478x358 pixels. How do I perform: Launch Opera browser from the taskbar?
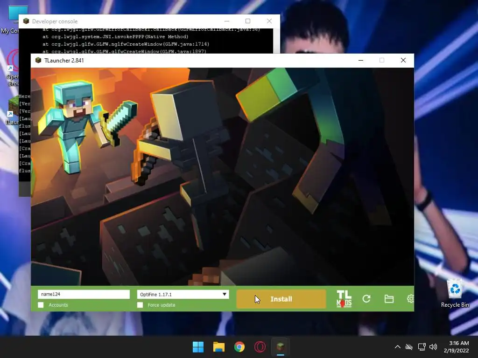click(260, 347)
